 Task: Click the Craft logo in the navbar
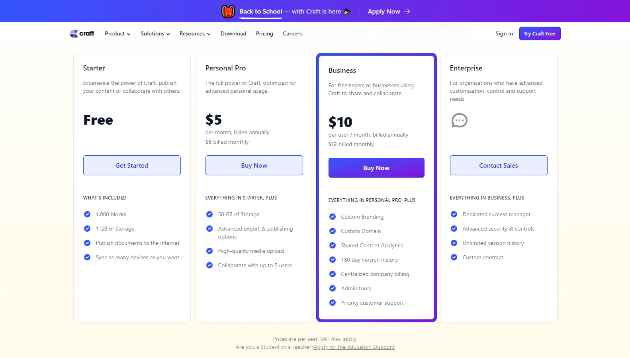click(82, 33)
